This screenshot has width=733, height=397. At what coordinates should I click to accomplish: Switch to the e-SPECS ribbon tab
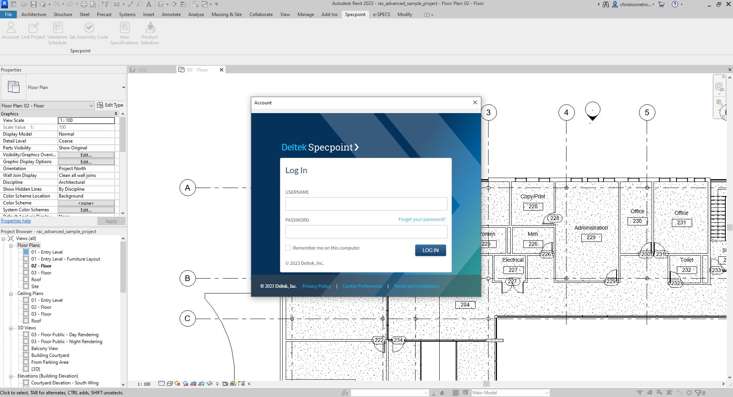pos(381,15)
